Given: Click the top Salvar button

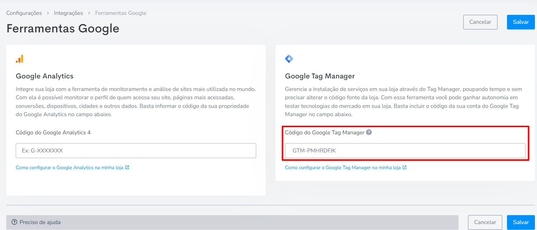Looking at the screenshot, I should [521, 22].
